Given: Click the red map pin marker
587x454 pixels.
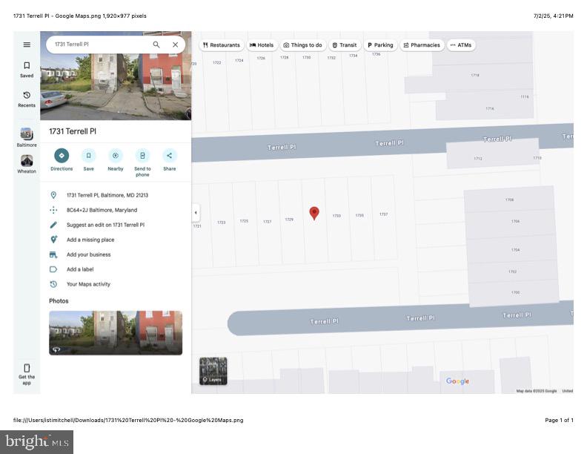Looking at the screenshot, I should [x=314, y=213].
